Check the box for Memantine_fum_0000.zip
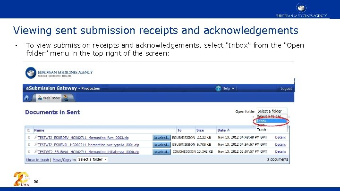Viewport: 340px width, 191px height. pos(29,137)
